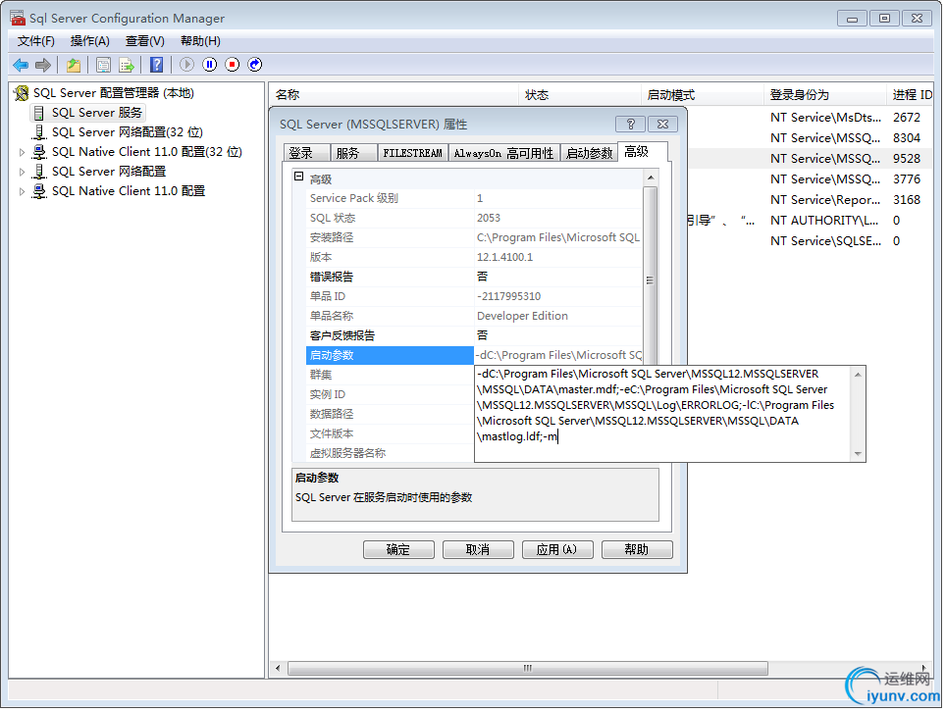Select the NT Service\MsDts... row

[810, 118]
